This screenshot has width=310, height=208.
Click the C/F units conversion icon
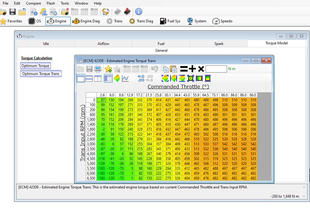tap(106, 12)
